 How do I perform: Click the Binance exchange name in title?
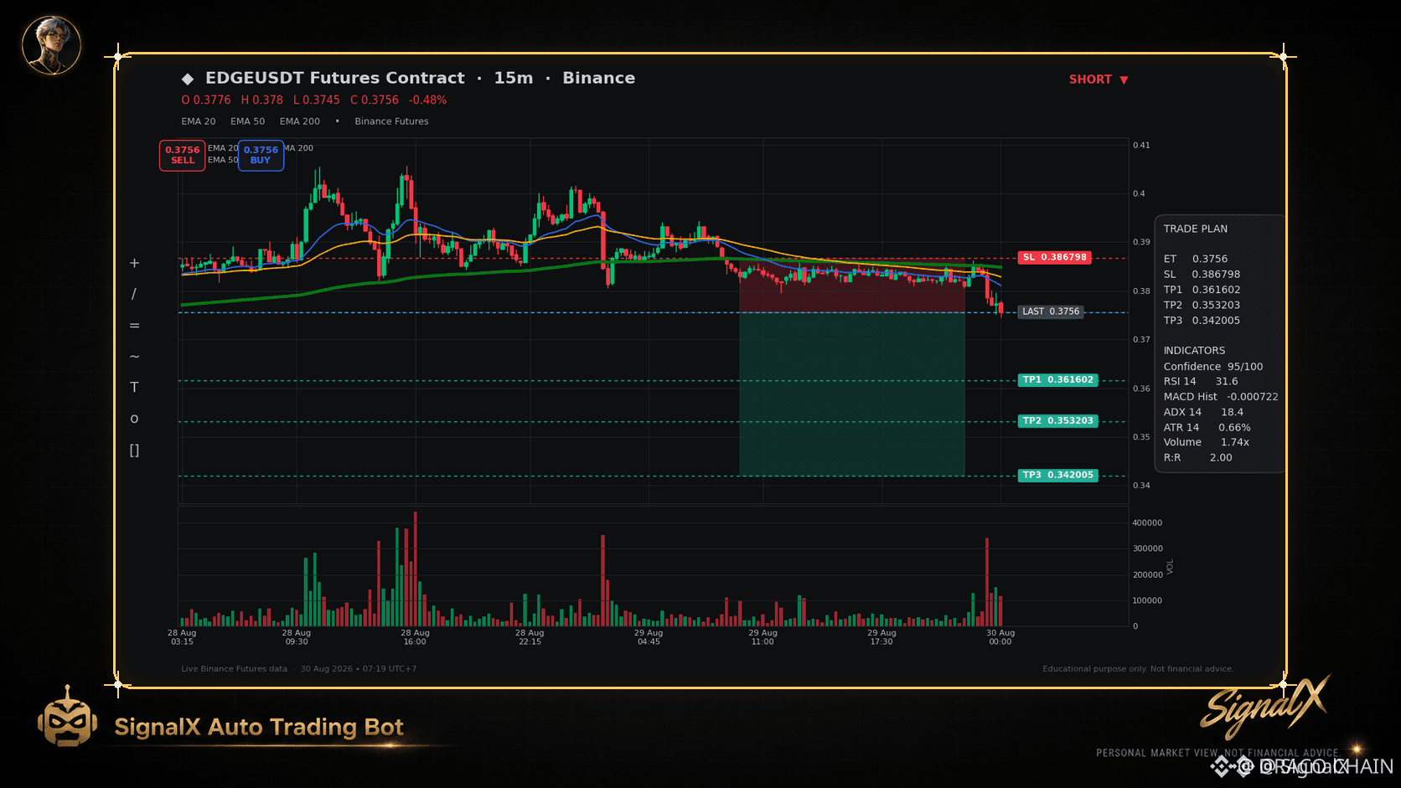coord(599,78)
